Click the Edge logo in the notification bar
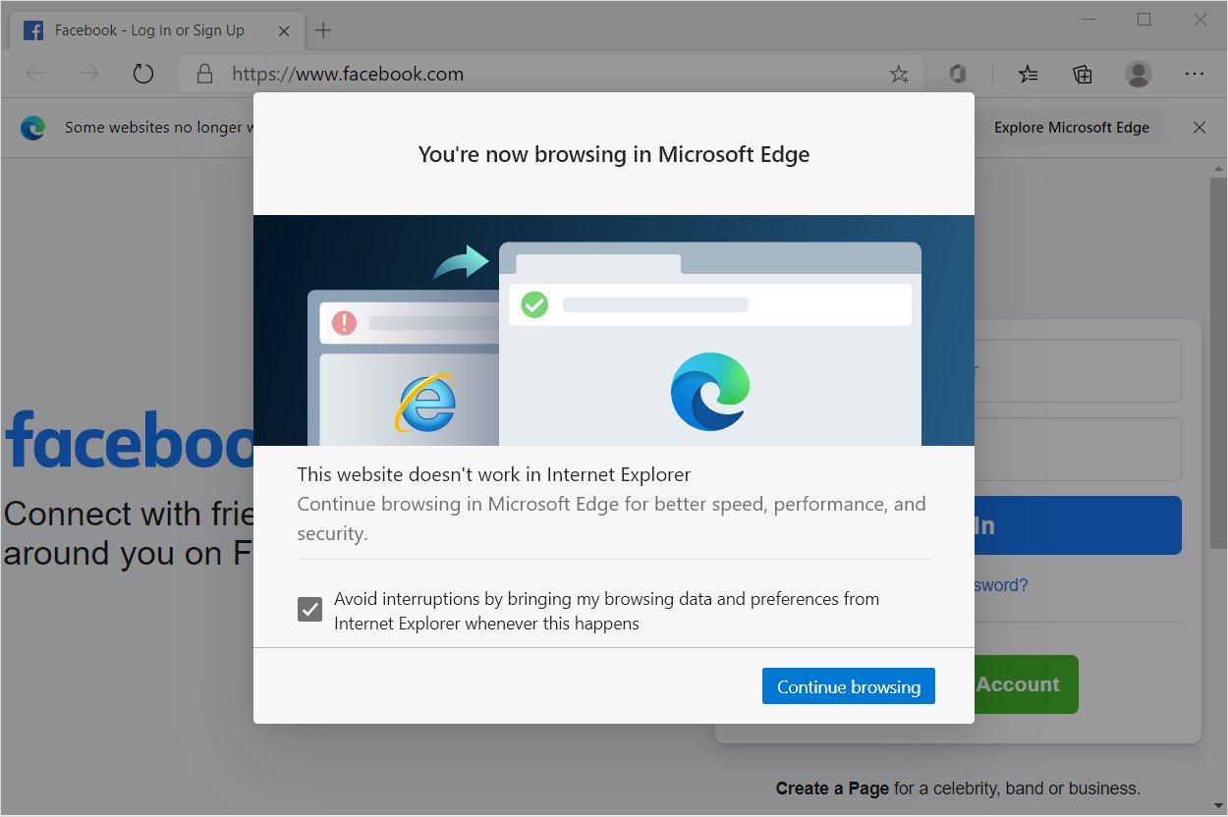 tap(32, 127)
